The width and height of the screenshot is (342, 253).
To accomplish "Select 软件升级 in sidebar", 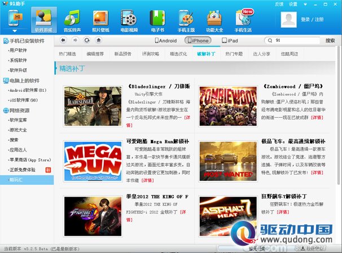I will 18,70.
